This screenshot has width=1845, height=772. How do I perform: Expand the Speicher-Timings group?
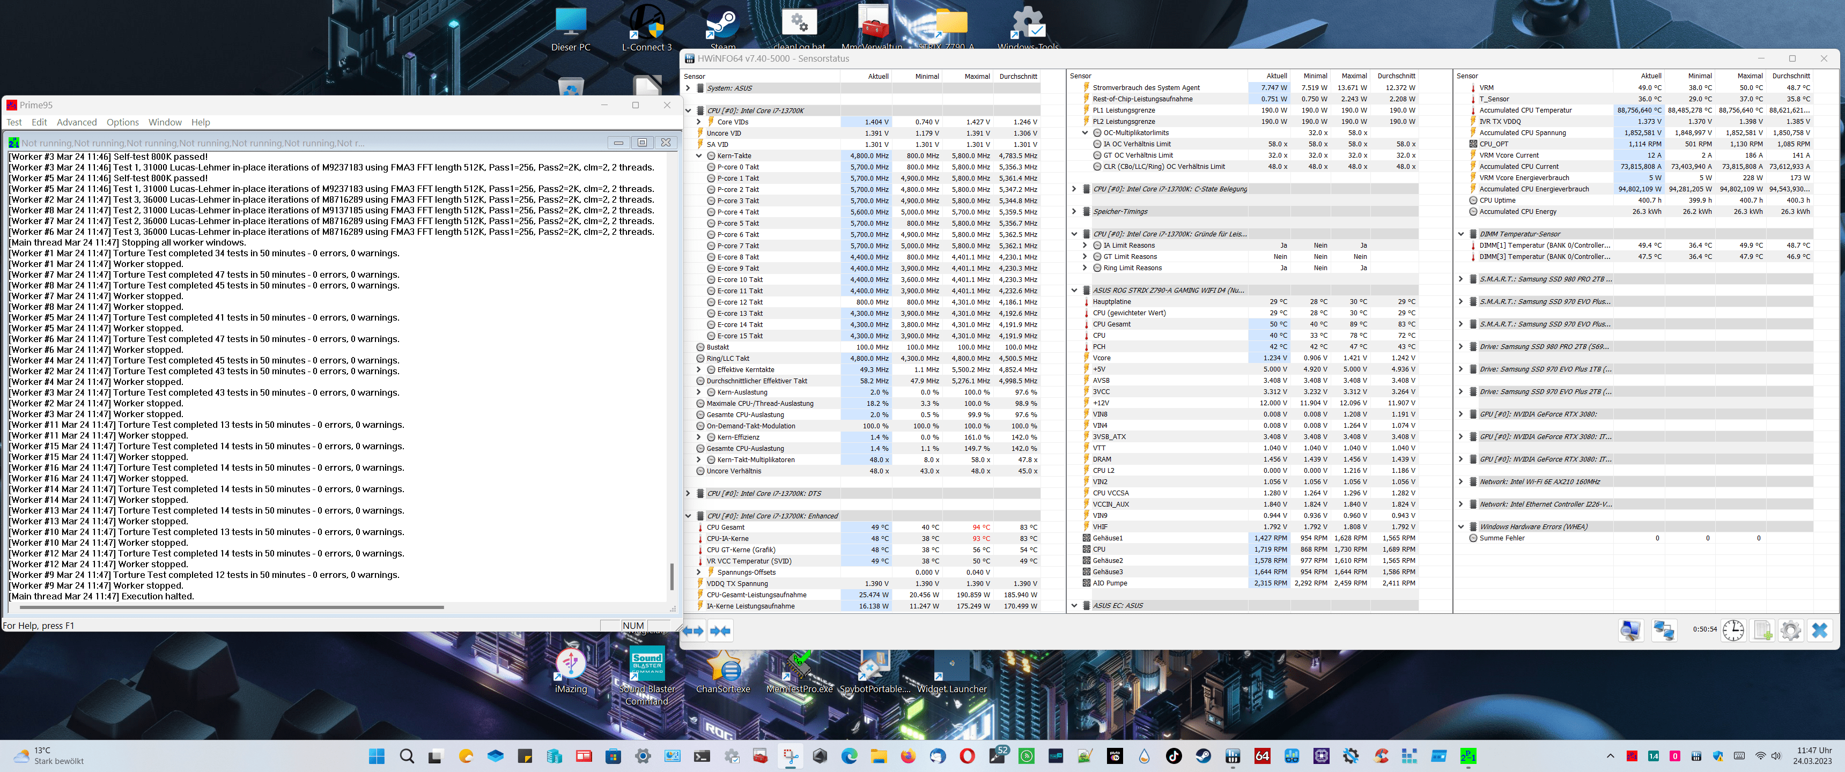point(1074,211)
